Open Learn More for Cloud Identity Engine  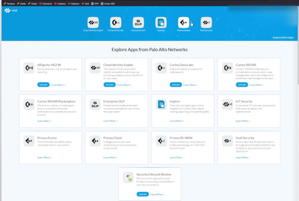(x=124, y=85)
